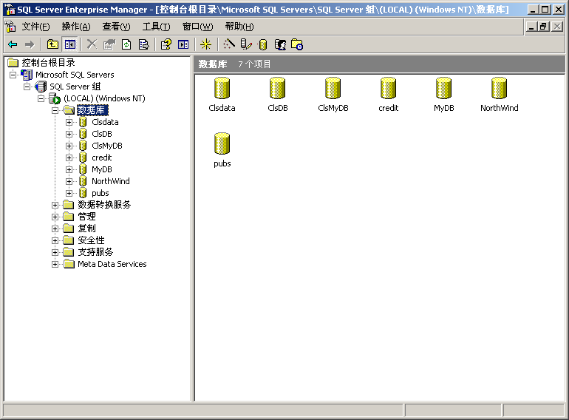Open the 窗口(W) menu
The height and width of the screenshot is (420, 569).
tap(197, 27)
